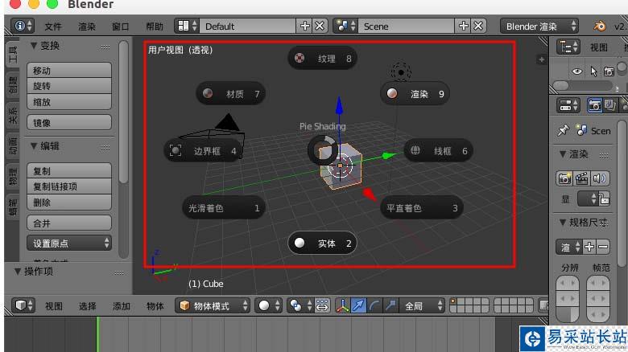628x352 pixels.
Task: Switch to the 工具 shelf tab
Action: [x=13, y=54]
